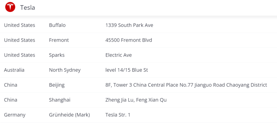
Task: Select the Fremont city cell
Action: (x=59, y=40)
